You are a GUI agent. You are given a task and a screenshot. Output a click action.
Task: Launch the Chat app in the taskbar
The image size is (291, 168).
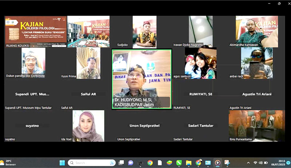click(x=131, y=163)
